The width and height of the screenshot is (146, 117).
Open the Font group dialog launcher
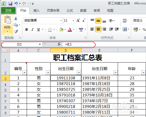coord(85,38)
